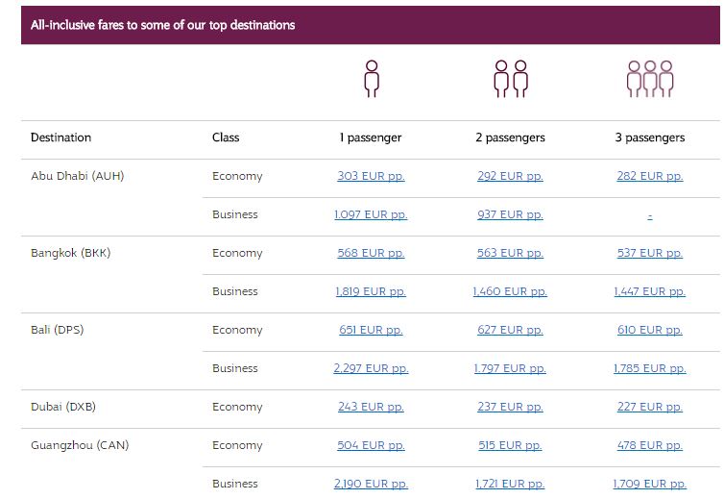This screenshot has height=499, width=724.
Task: Click the All-inclusive fares header banner
Action: point(371,25)
